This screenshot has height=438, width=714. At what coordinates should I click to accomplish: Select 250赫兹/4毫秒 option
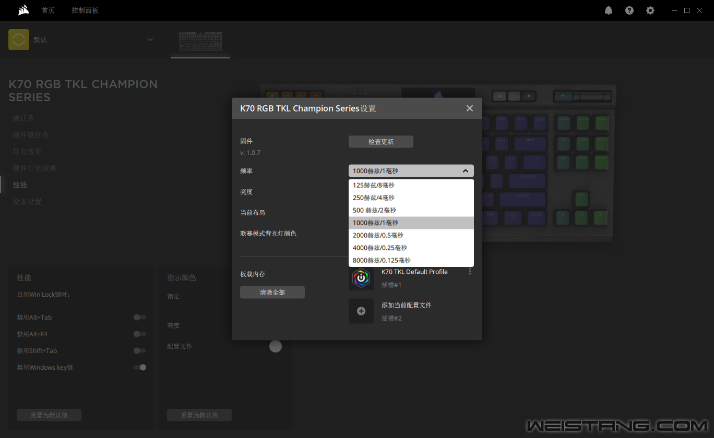(411, 198)
